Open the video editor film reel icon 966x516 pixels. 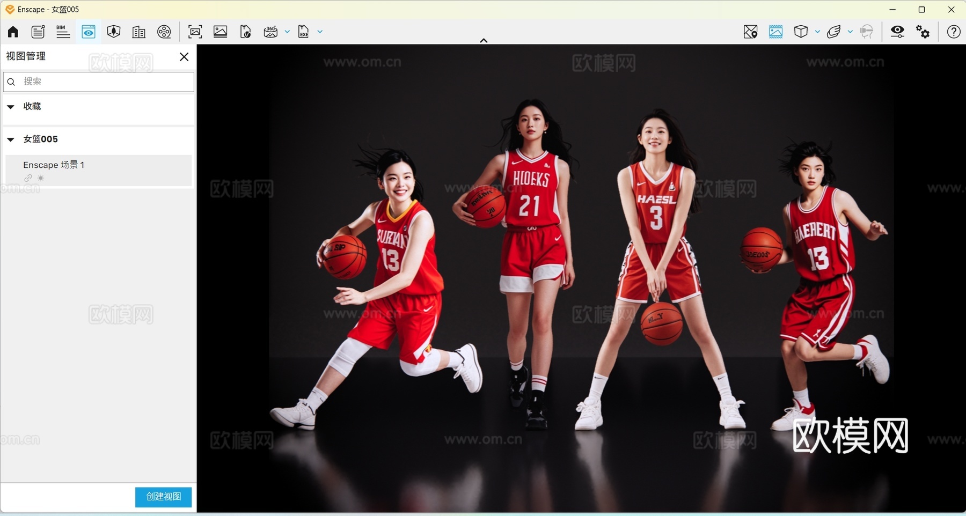tap(164, 32)
